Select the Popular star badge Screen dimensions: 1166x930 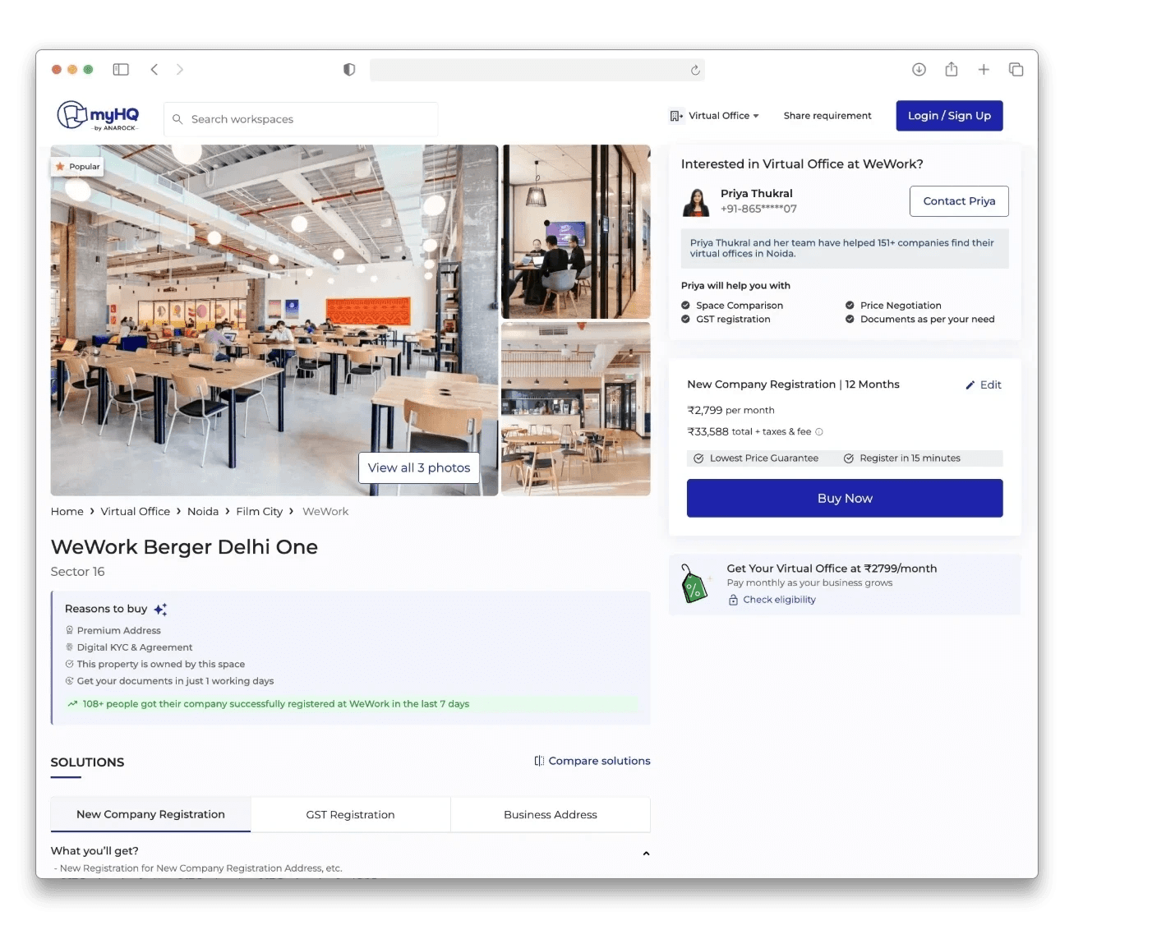click(x=77, y=167)
